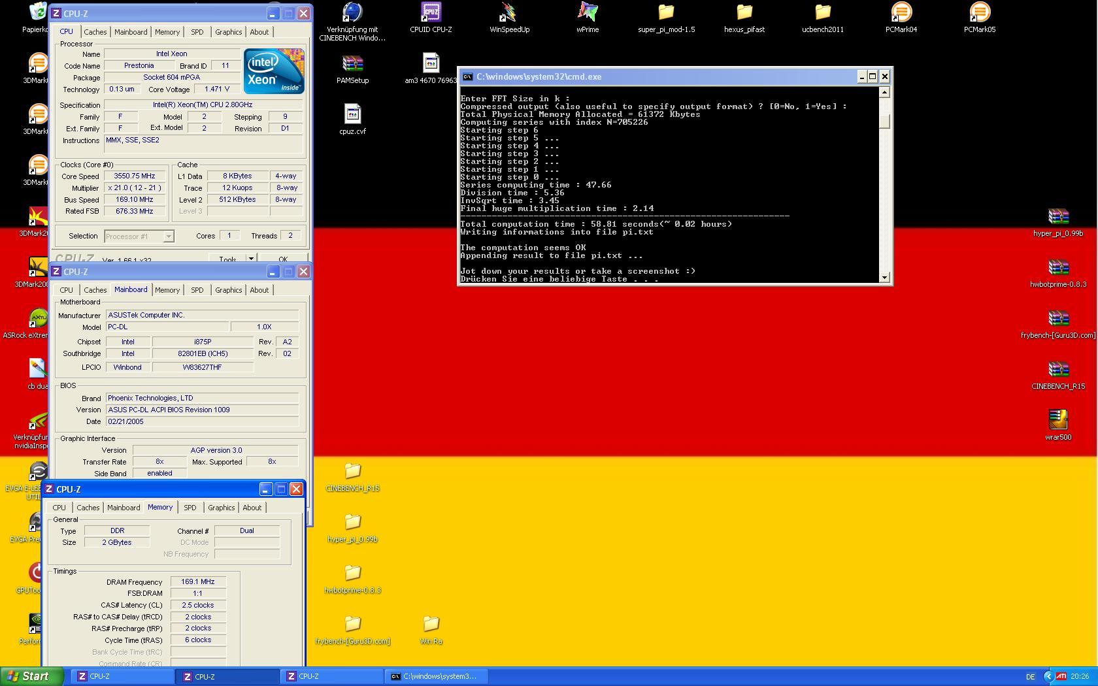
Task: Click the Intel Xeon inside logo in CPU-Z
Action: click(x=274, y=71)
